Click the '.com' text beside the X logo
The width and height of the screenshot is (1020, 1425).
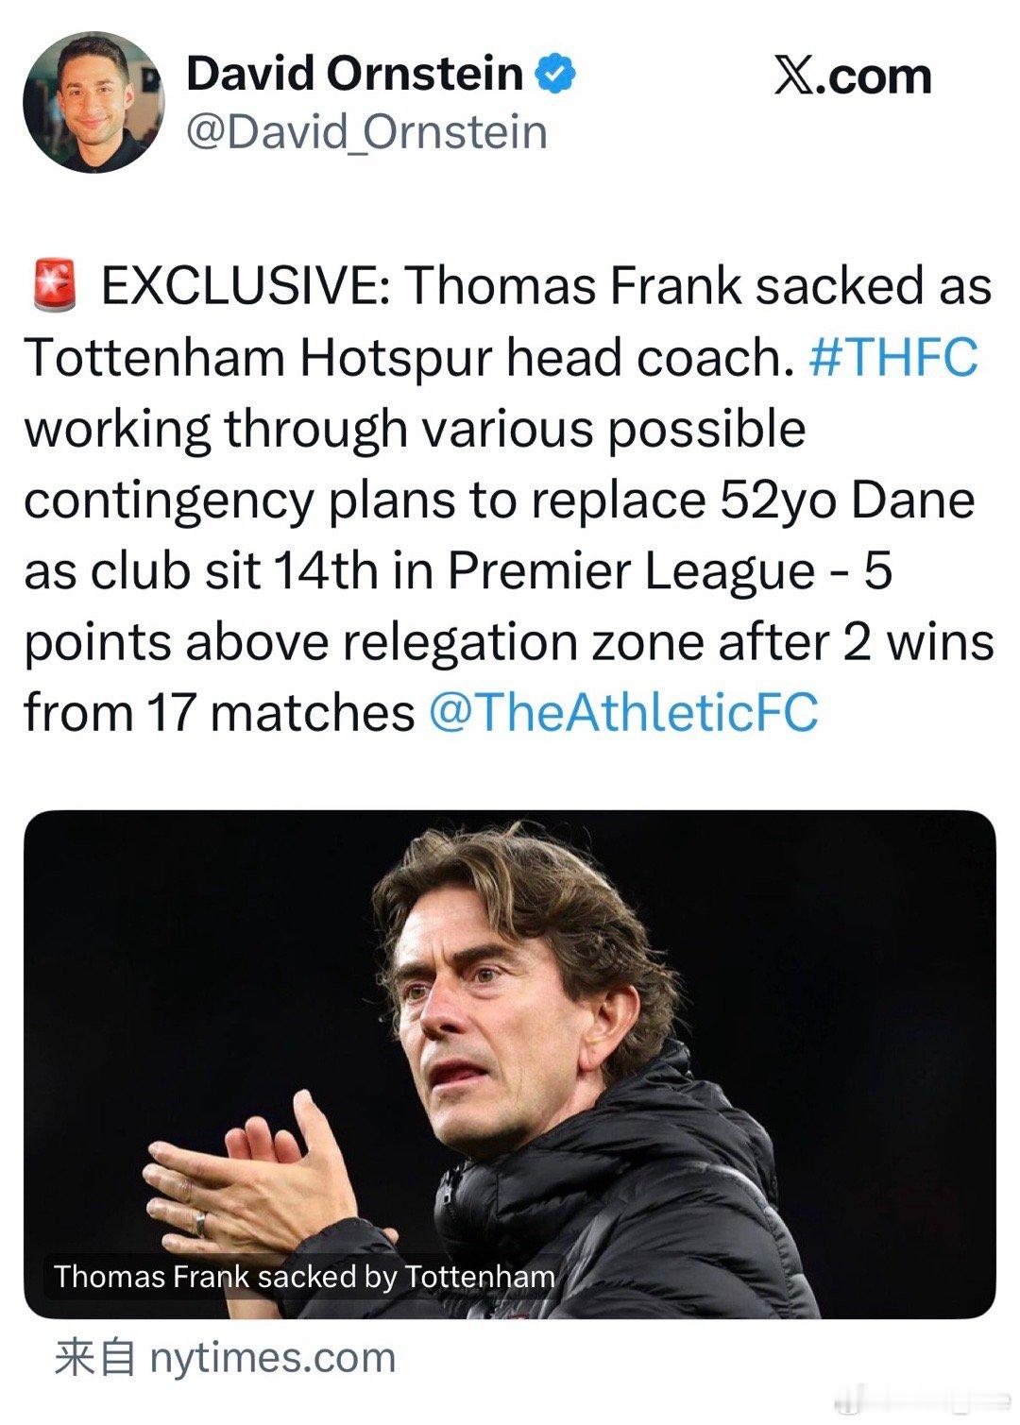point(878,76)
